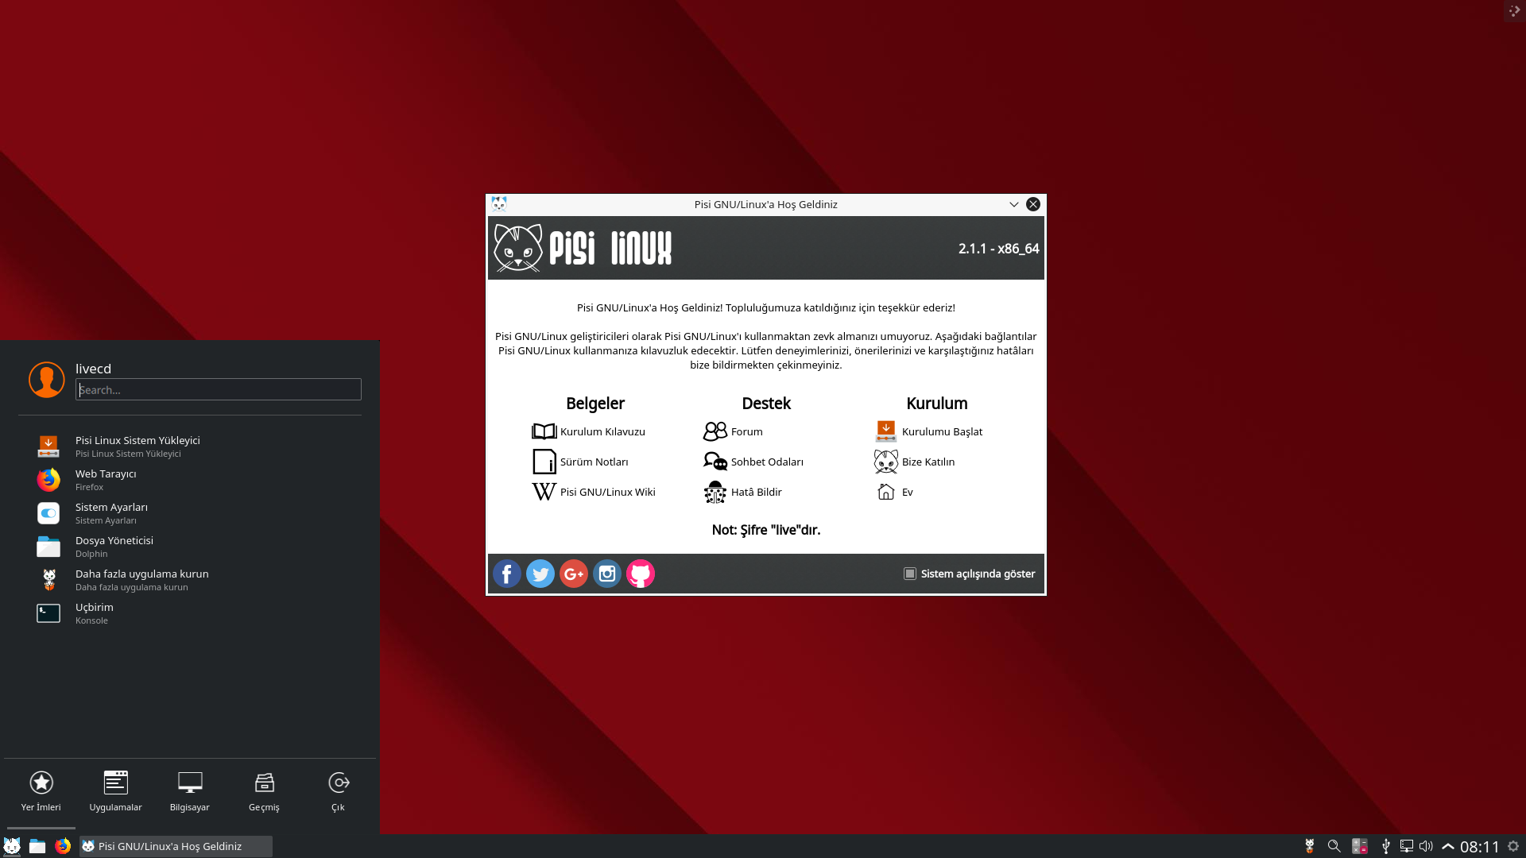Open Google Plus social icon
Screen dimensions: 1526x858
pos(574,574)
